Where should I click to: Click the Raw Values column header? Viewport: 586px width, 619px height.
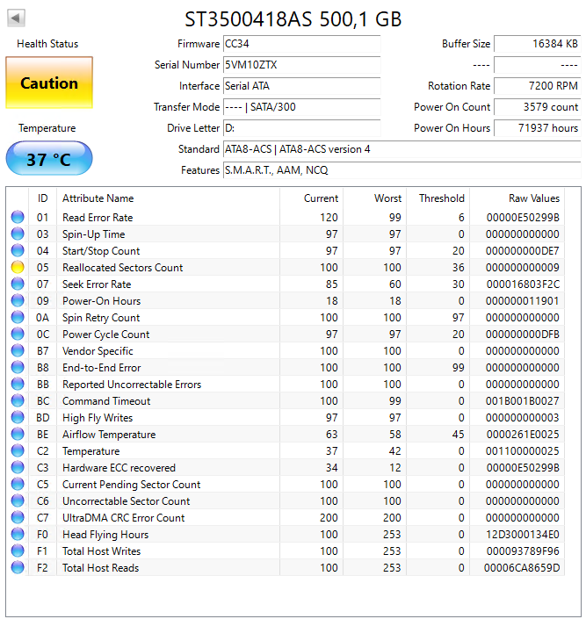pos(517,198)
